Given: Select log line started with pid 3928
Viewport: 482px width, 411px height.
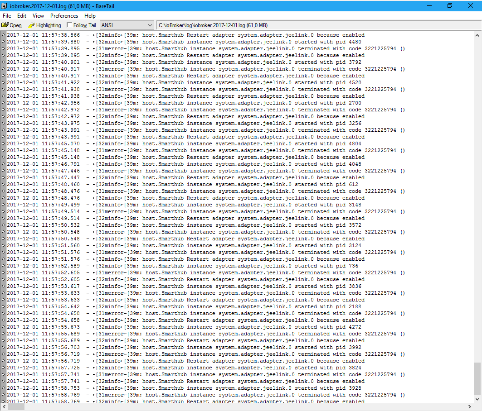Looking at the screenshot, I should (184, 388).
